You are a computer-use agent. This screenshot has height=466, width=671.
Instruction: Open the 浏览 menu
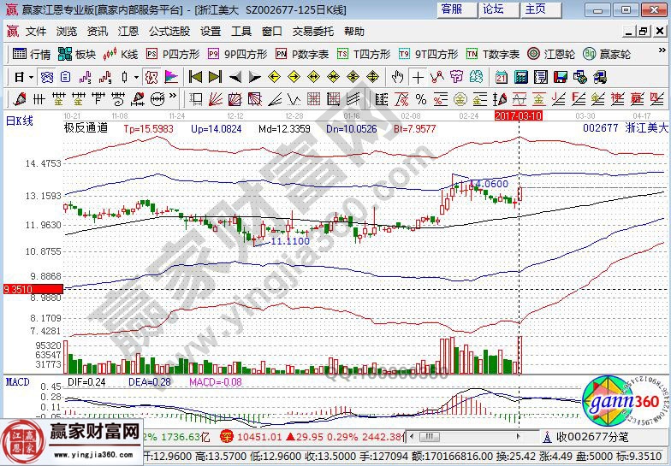pyautogui.click(x=67, y=31)
